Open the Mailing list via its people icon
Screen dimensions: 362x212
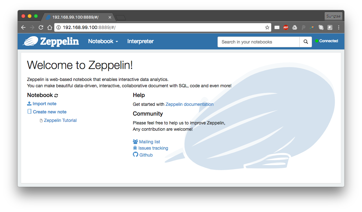click(x=135, y=141)
